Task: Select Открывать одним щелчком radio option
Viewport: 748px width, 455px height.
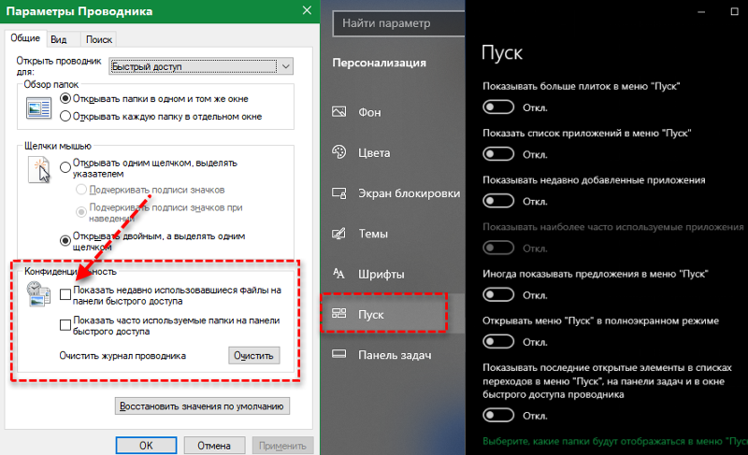Action: point(65,168)
